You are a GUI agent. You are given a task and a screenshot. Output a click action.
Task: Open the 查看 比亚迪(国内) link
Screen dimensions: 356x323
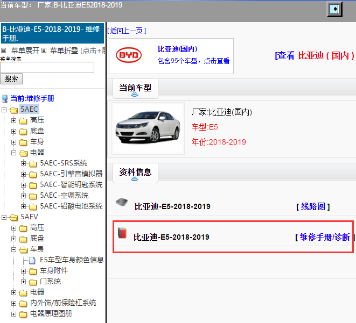tap(315, 55)
